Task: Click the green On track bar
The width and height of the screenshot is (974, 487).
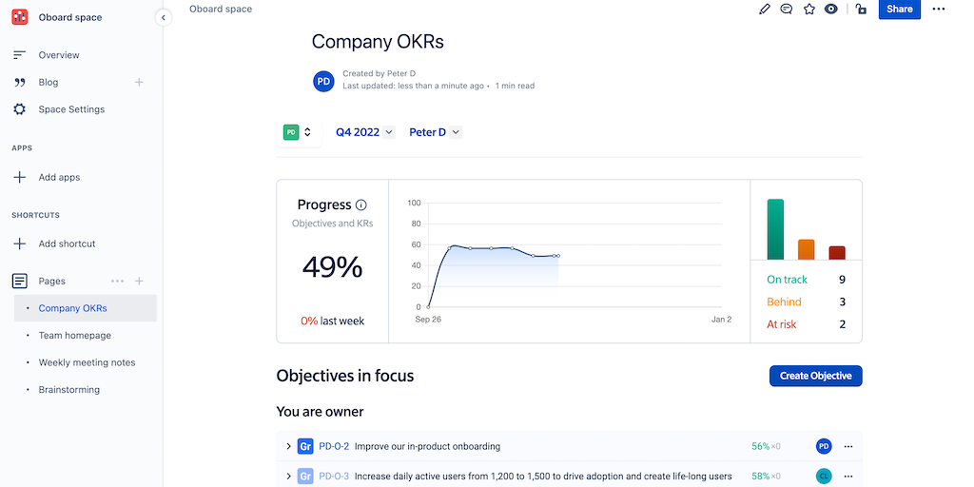Action: pyautogui.click(x=775, y=229)
